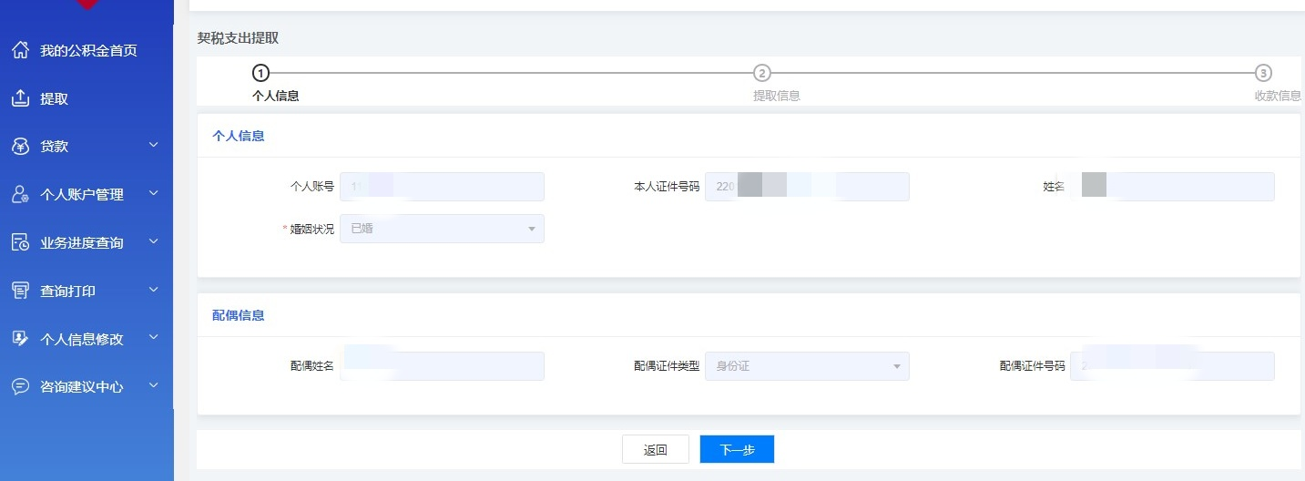This screenshot has width=1305, height=481.
Task: Expand the 查询打印 sidebar chevron
Action: coord(153,290)
